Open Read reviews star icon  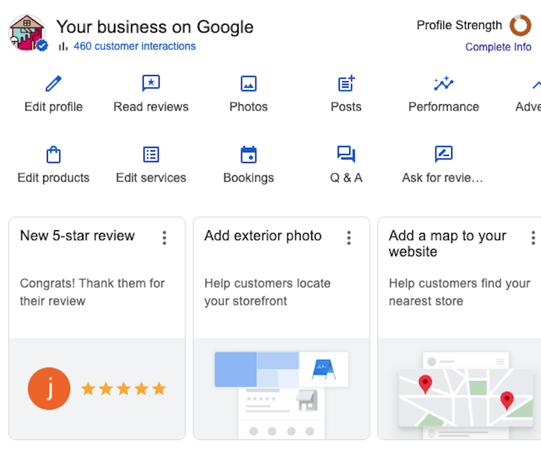tap(151, 84)
